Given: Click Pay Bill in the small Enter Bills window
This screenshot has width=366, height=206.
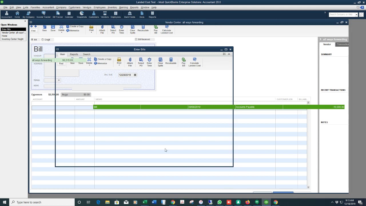Looking at the screenshot, I should [184, 62].
